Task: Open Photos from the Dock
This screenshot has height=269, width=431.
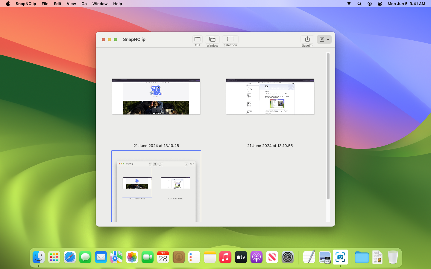Action: (132, 257)
